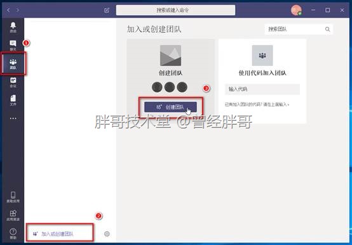Maximize the Teams window

pos(327,10)
